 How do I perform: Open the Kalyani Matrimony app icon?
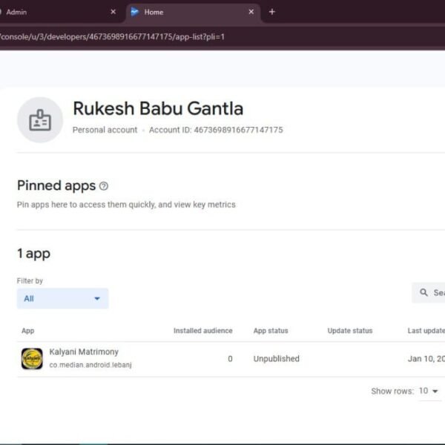pyautogui.click(x=32, y=359)
